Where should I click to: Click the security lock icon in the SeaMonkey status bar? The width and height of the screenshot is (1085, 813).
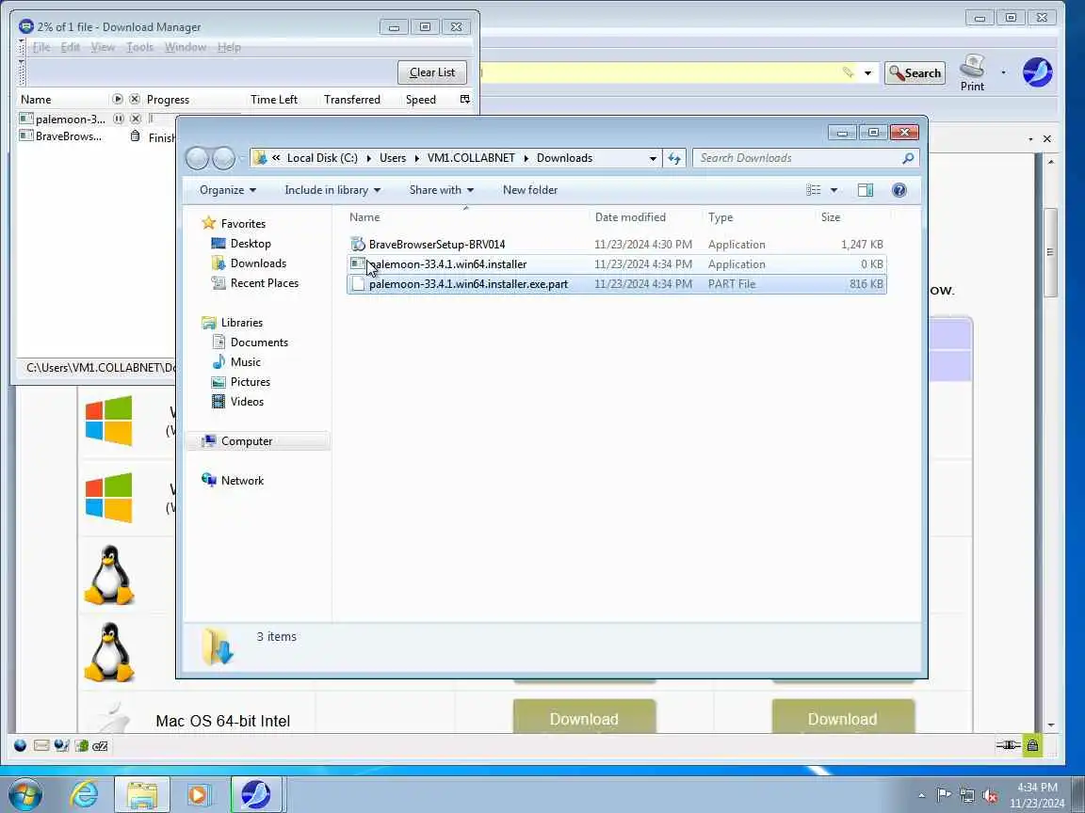(x=1032, y=745)
